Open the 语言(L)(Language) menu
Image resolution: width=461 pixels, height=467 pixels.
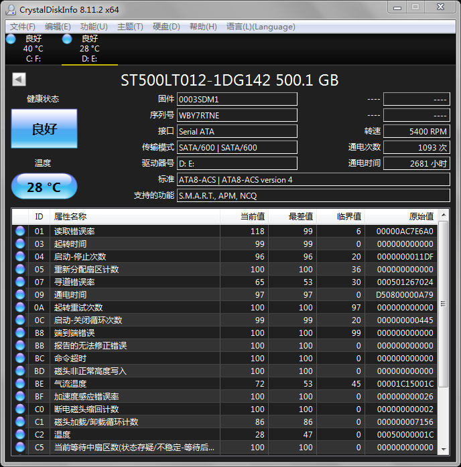[x=261, y=27]
